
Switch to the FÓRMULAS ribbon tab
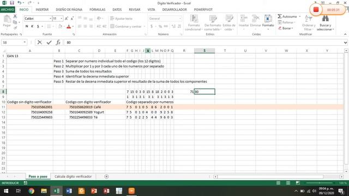point(97,10)
